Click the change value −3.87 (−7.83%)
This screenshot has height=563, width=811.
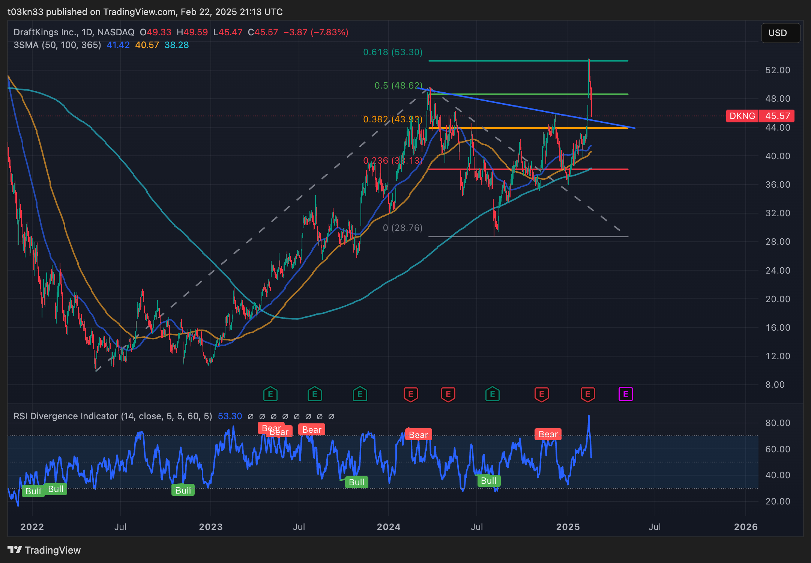pos(316,32)
